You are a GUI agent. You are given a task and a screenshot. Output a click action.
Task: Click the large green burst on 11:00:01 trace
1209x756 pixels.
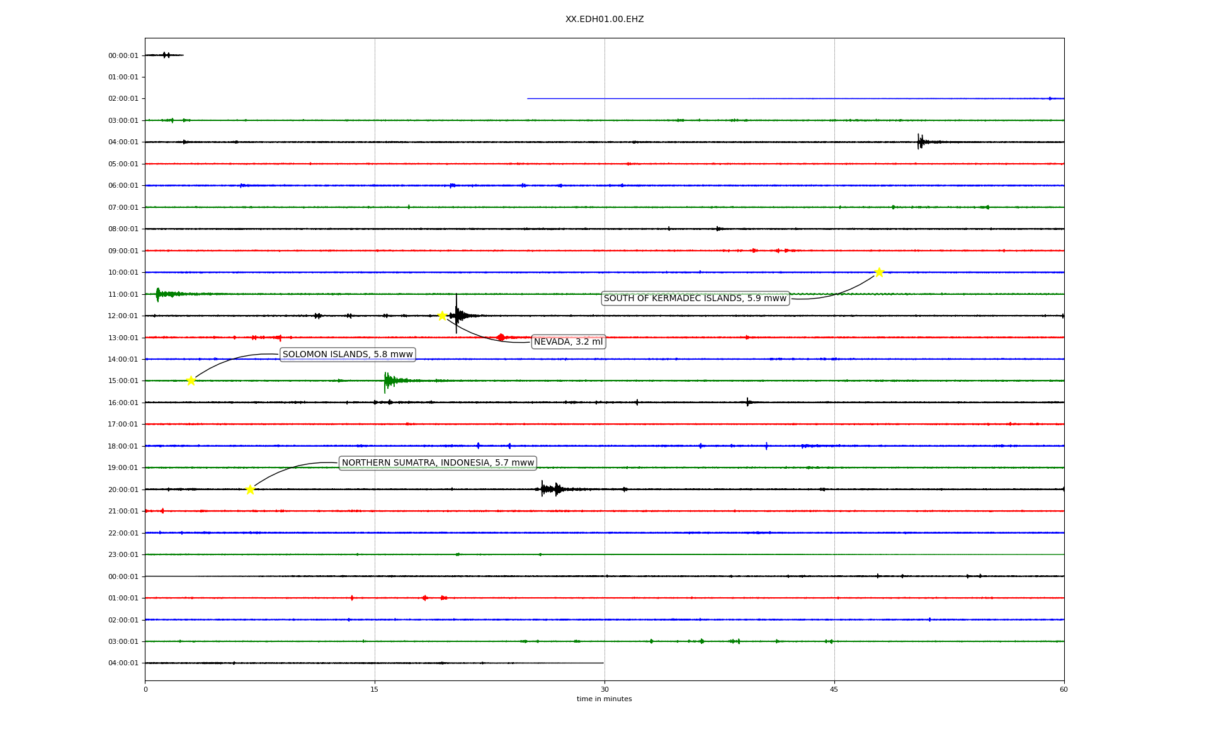pos(158,294)
